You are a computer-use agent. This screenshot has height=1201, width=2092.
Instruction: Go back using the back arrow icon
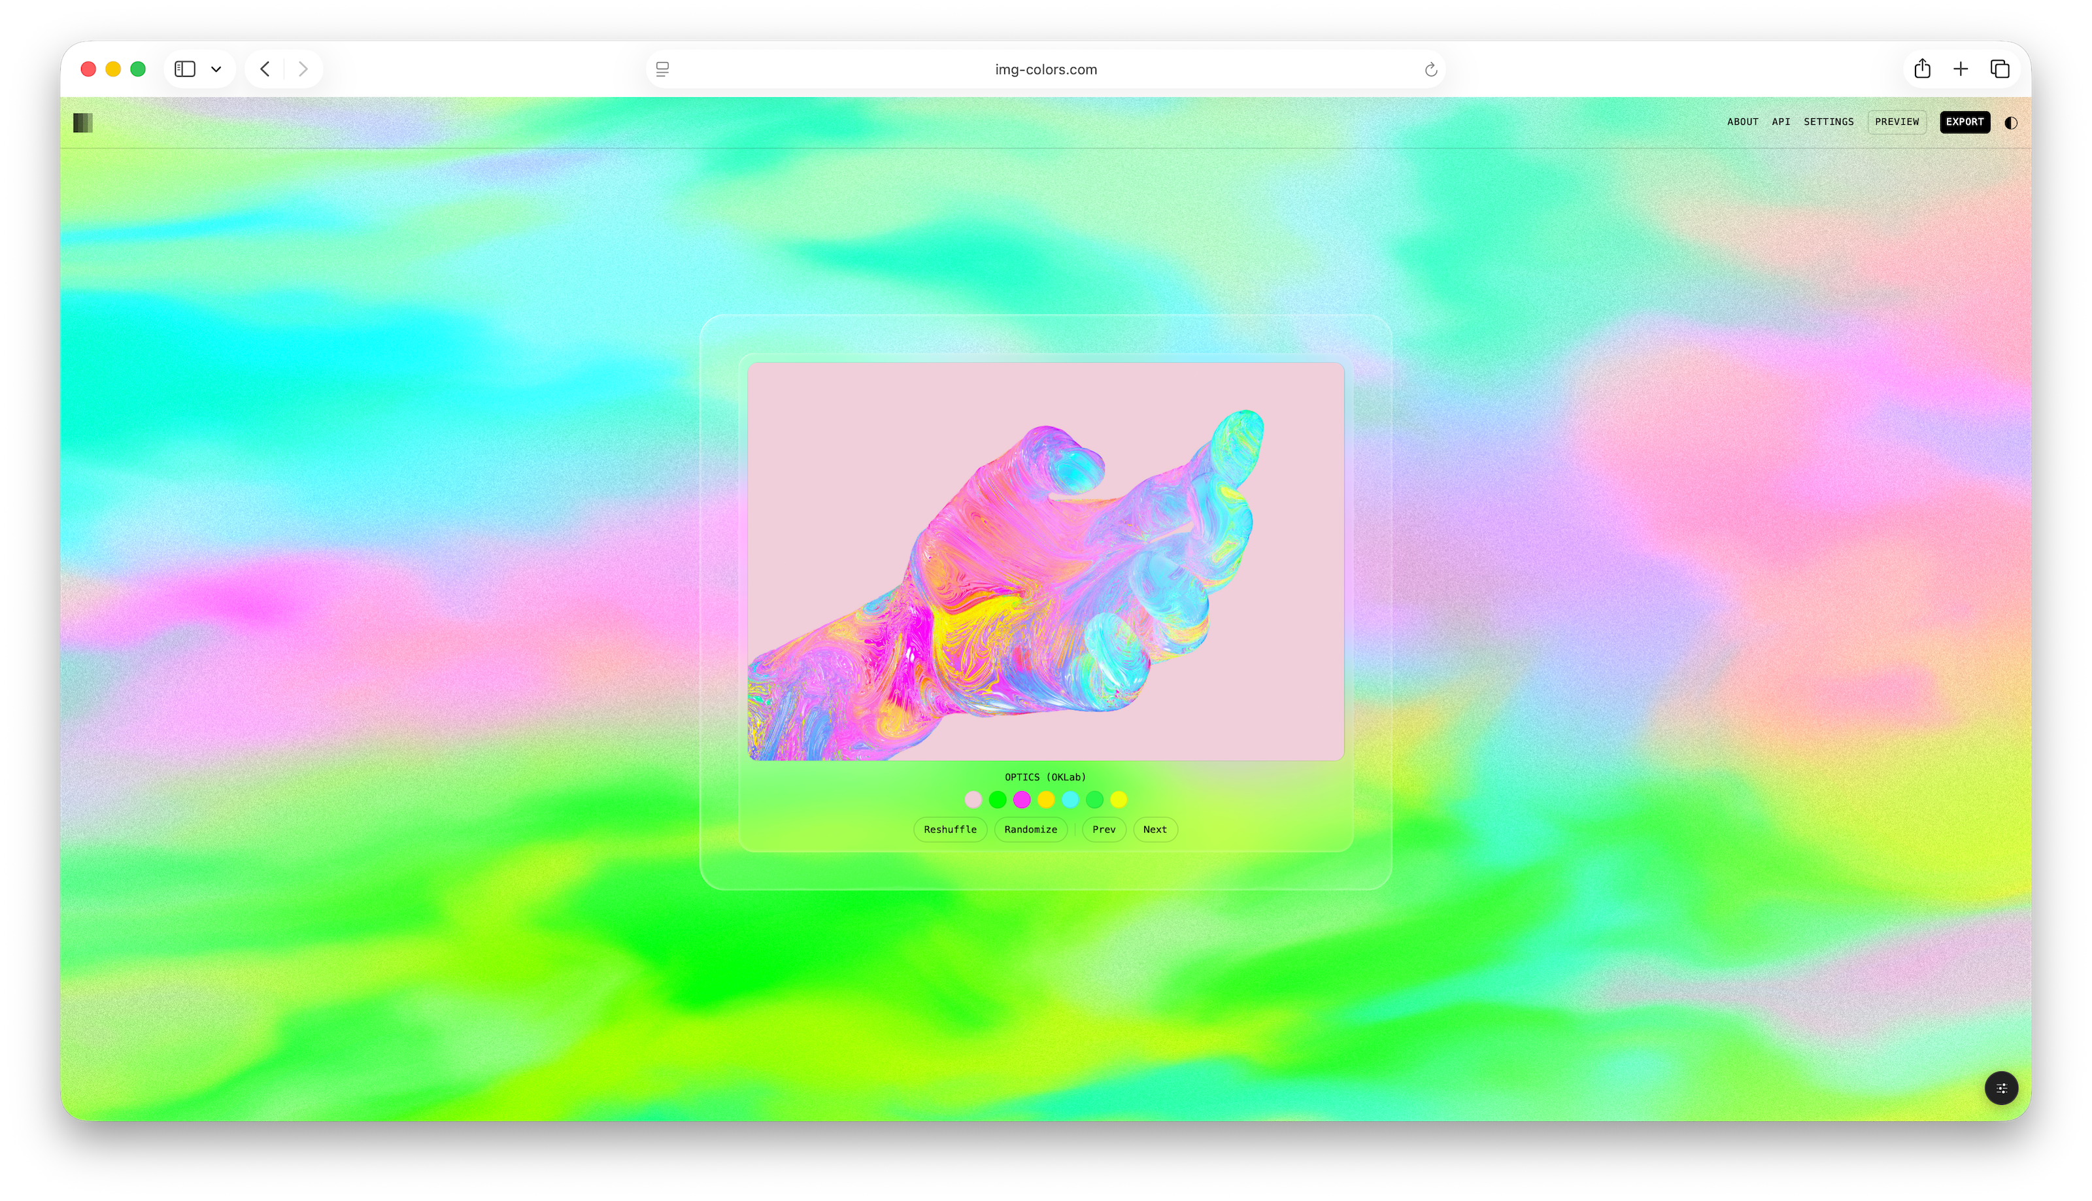pyautogui.click(x=265, y=69)
